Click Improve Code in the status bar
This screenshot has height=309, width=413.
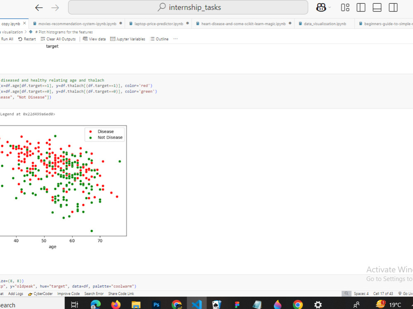(x=69, y=294)
